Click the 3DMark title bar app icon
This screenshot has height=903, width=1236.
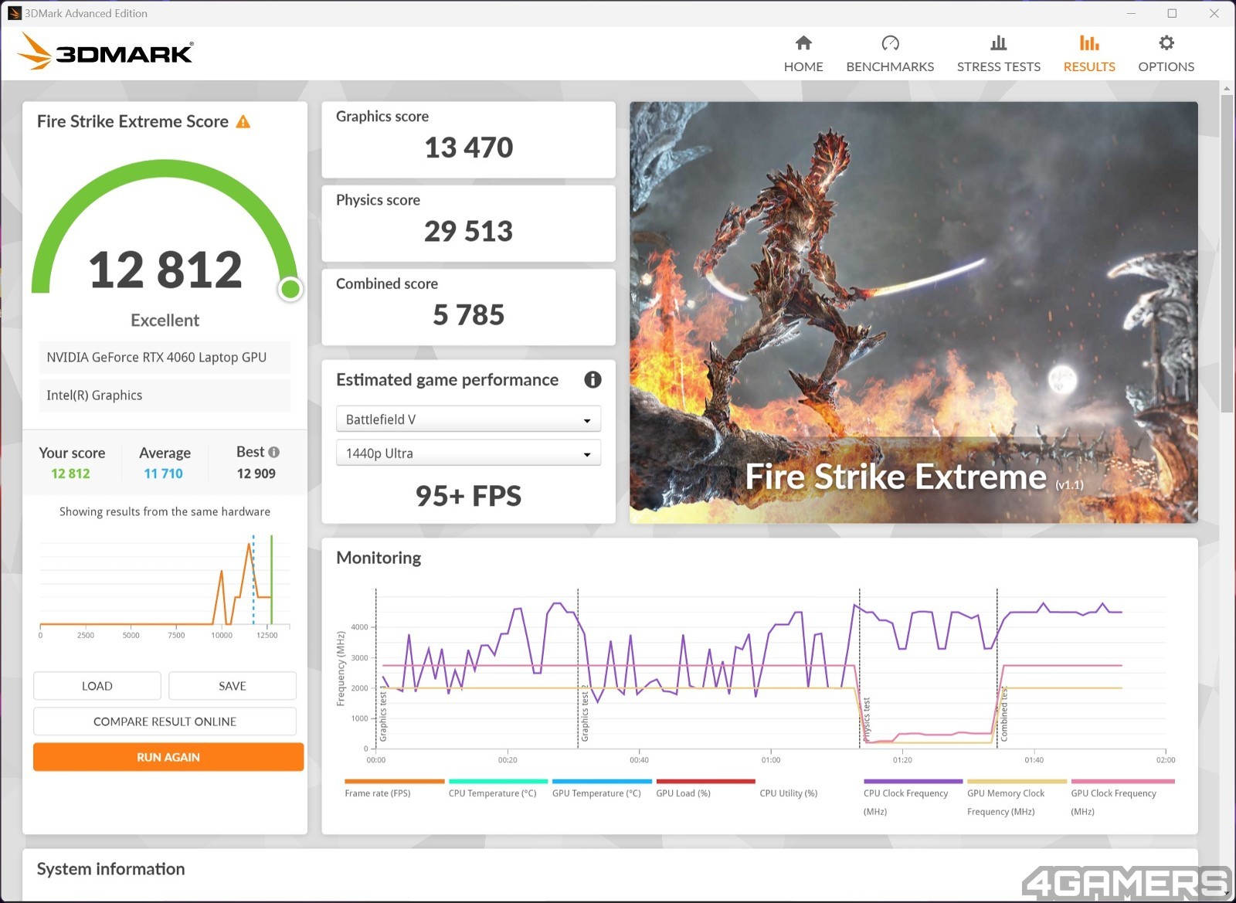[14, 13]
